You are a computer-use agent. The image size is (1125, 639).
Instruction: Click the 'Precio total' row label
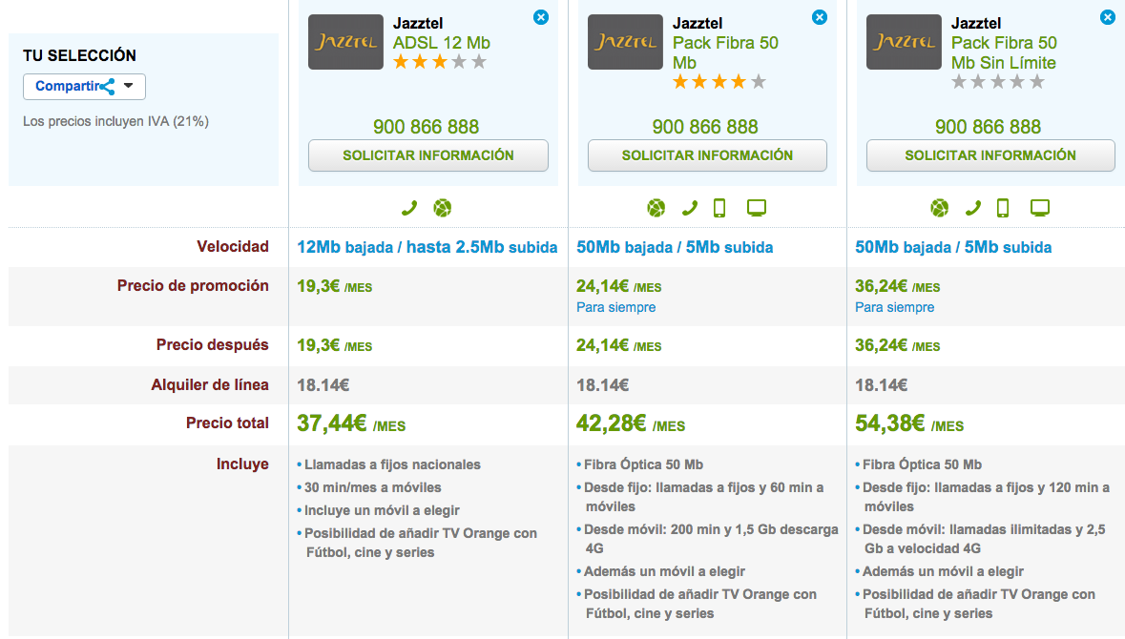[227, 423]
